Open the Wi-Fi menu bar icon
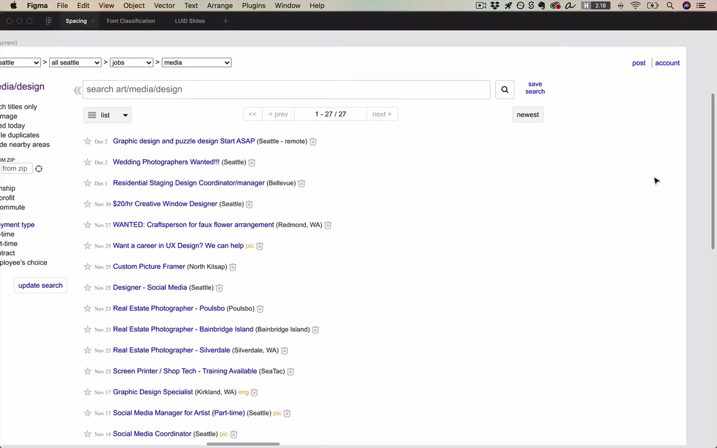The width and height of the screenshot is (717, 448). (635, 6)
